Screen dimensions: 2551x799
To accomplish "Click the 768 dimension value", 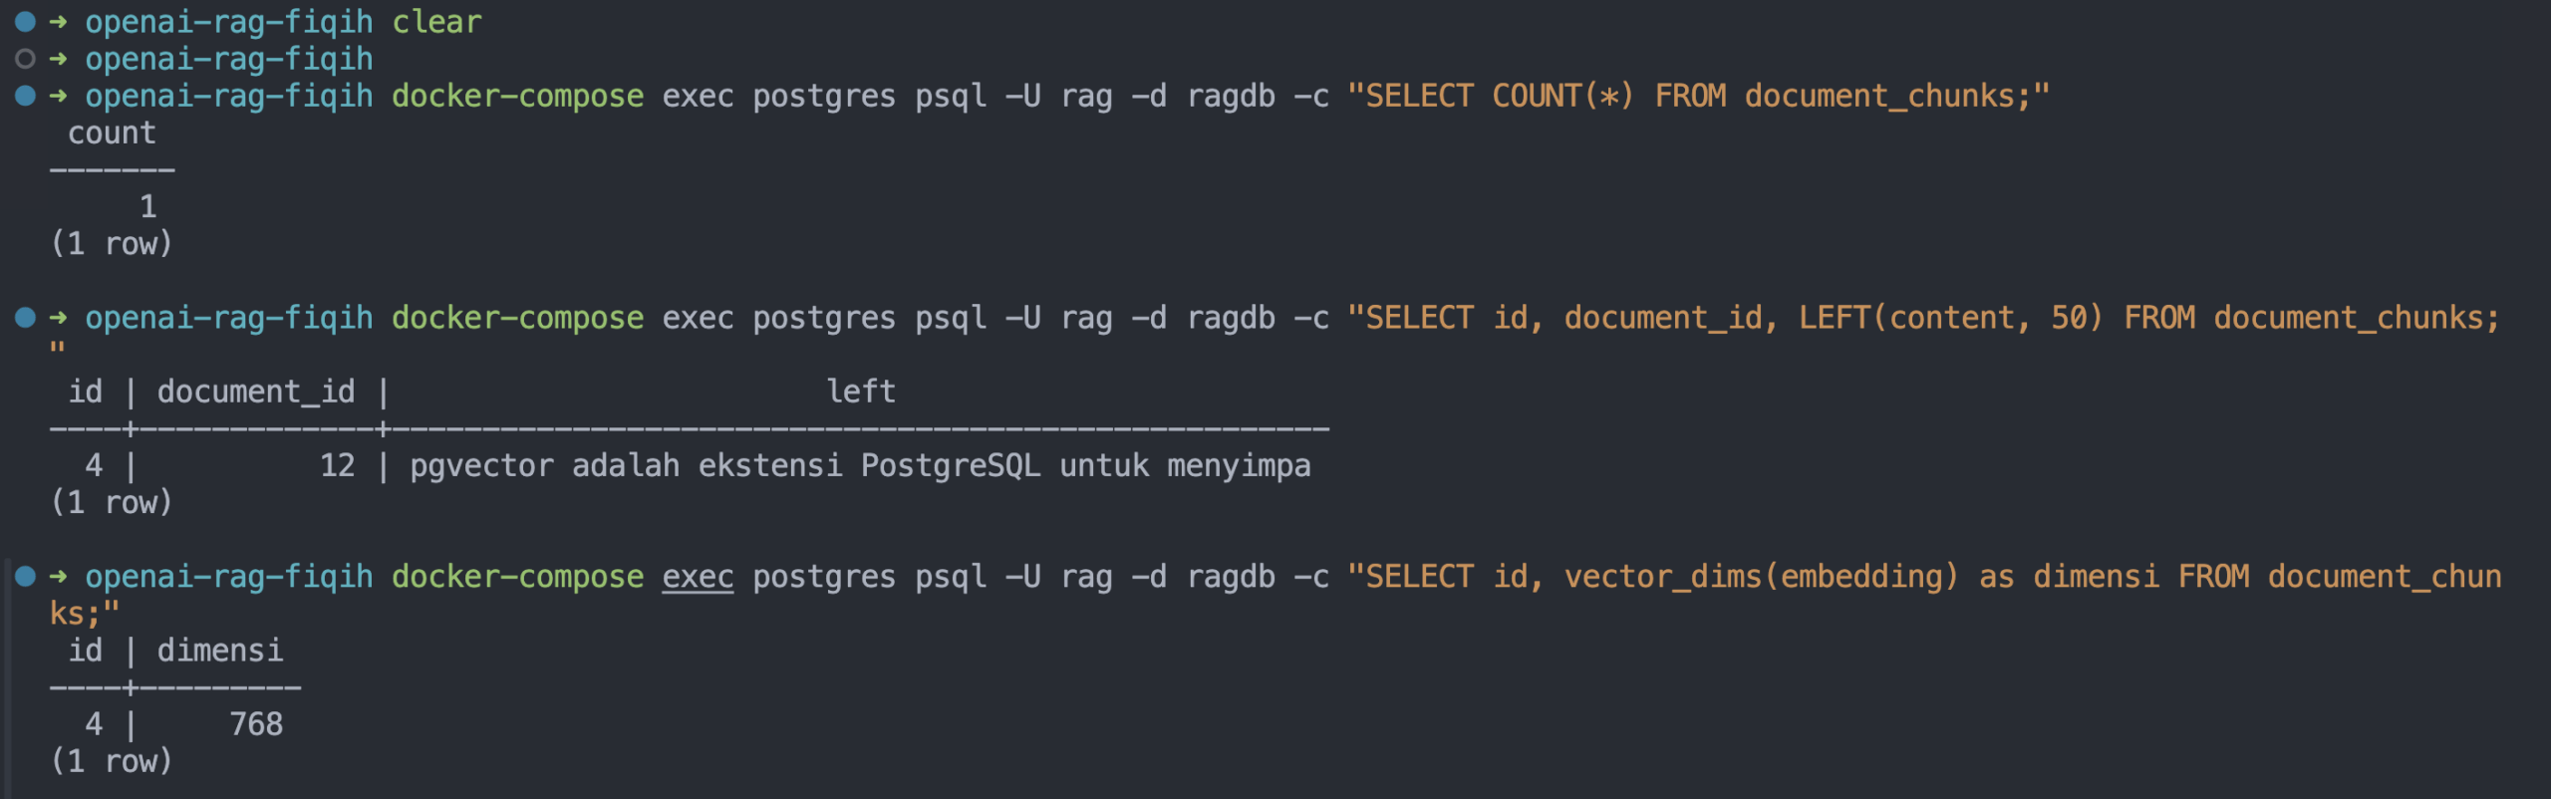I will click(x=256, y=724).
